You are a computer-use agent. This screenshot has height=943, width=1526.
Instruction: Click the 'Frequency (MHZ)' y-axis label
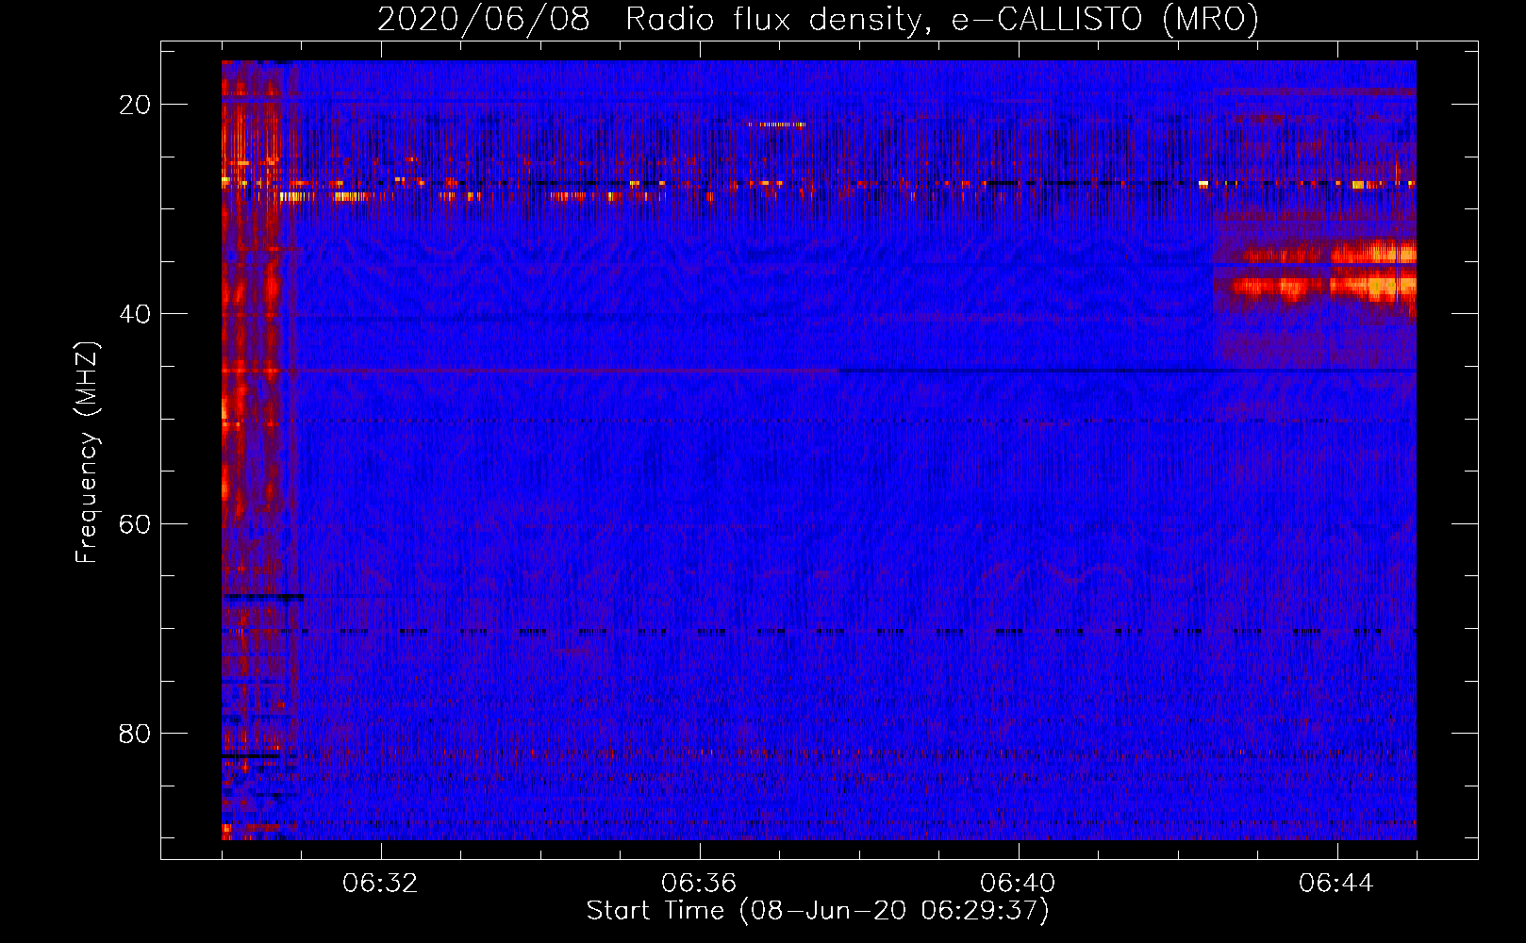click(87, 454)
